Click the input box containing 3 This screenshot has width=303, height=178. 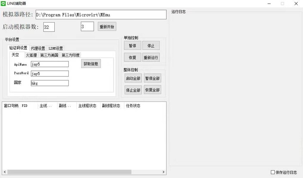click(x=87, y=26)
